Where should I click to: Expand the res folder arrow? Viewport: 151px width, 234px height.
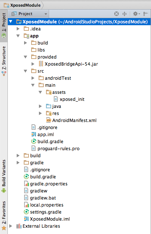tap(40, 113)
